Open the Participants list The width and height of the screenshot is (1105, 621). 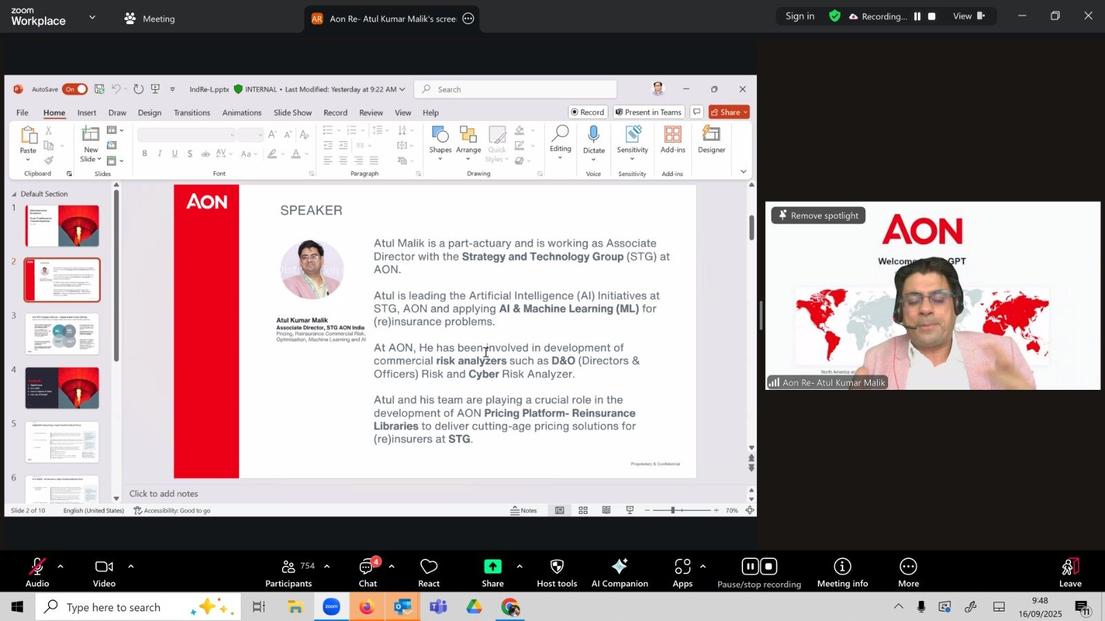tap(289, 573)
